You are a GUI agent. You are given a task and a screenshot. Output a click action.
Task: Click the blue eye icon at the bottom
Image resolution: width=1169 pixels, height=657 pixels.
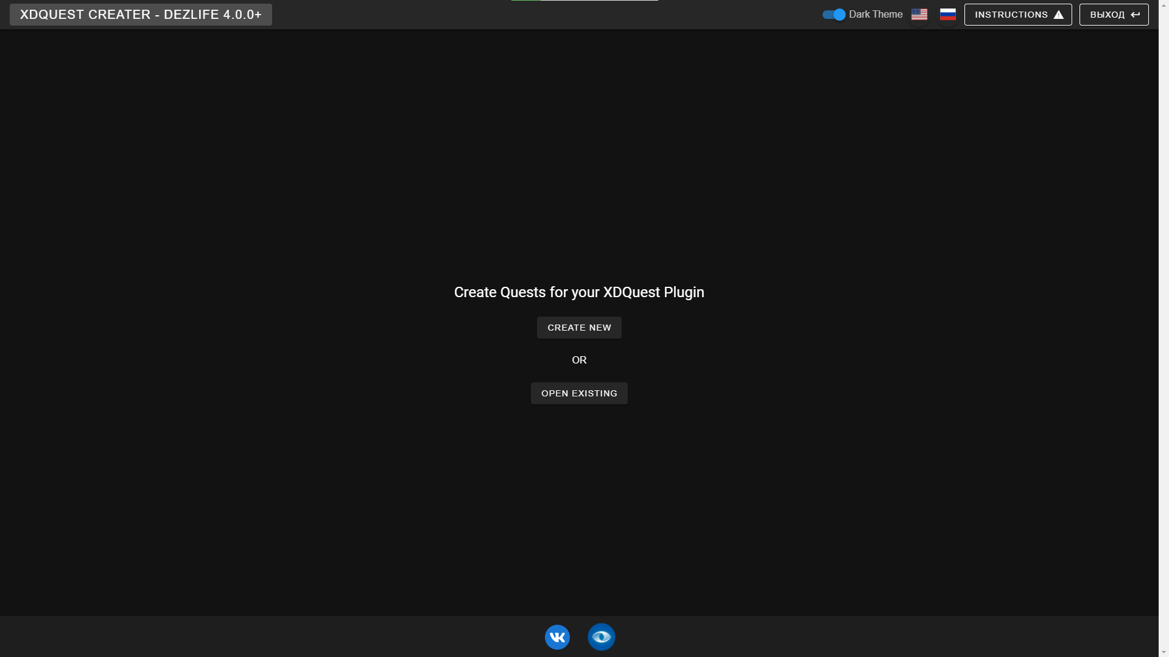(601, 637)
